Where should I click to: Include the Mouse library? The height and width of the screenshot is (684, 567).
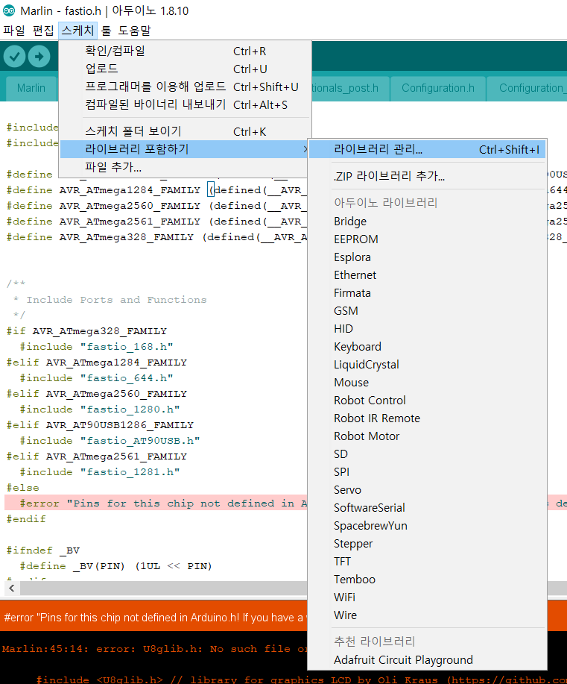pyautogui.click(x=427, y=382)
